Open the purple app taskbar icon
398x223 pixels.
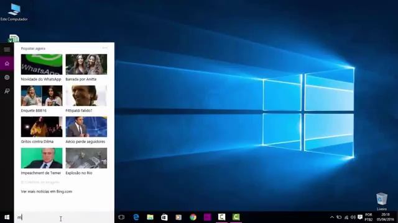(207, 217)
